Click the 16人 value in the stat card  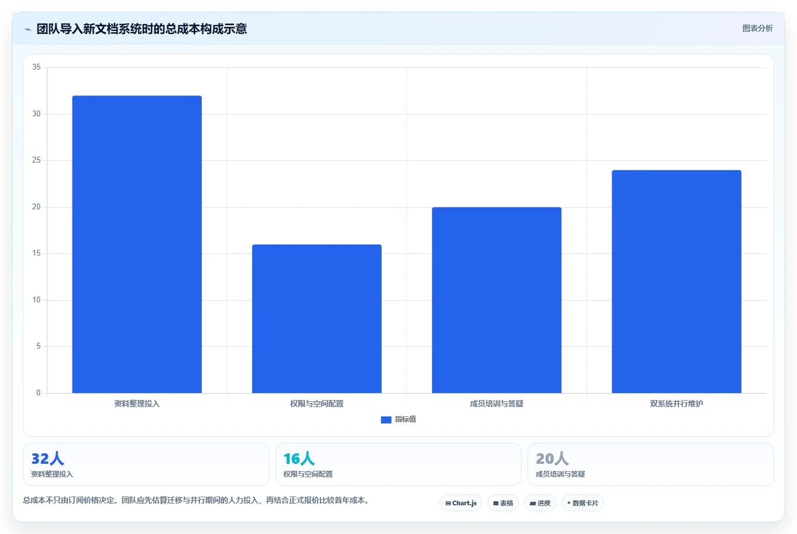pos(299,459)
